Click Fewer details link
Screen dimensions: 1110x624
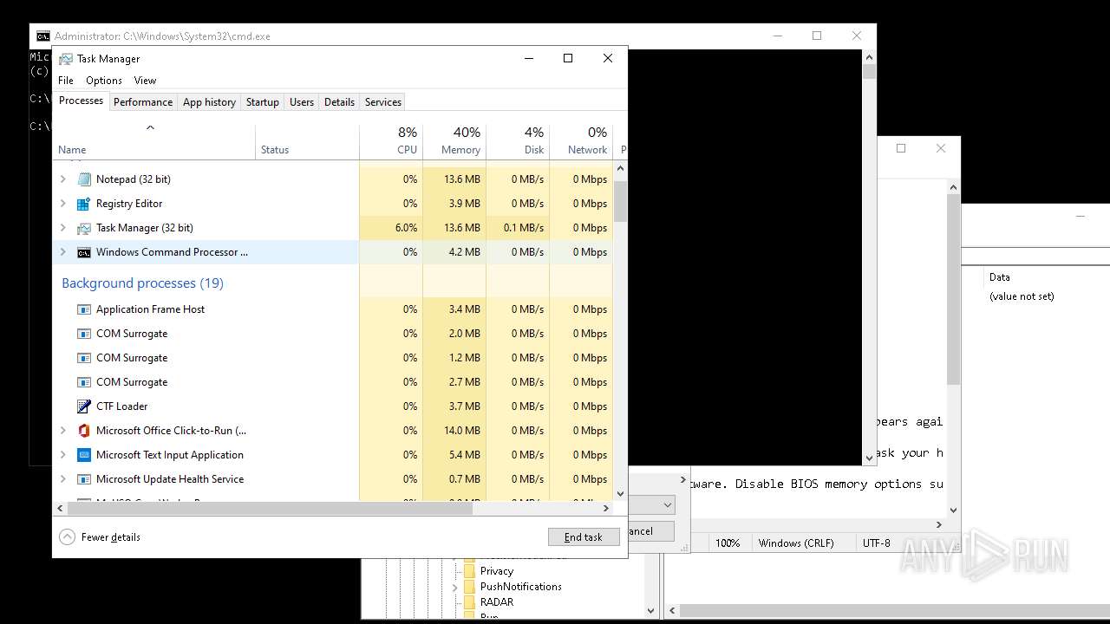(x=110, y=537)
